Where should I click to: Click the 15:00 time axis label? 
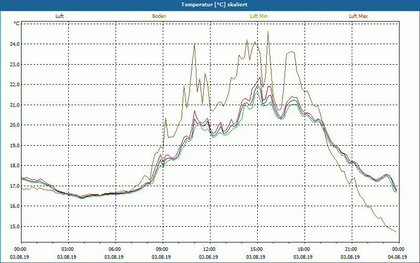point(256,249)
